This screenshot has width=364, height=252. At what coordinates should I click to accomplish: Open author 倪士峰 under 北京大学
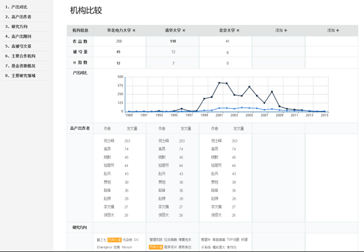(216, 141)
